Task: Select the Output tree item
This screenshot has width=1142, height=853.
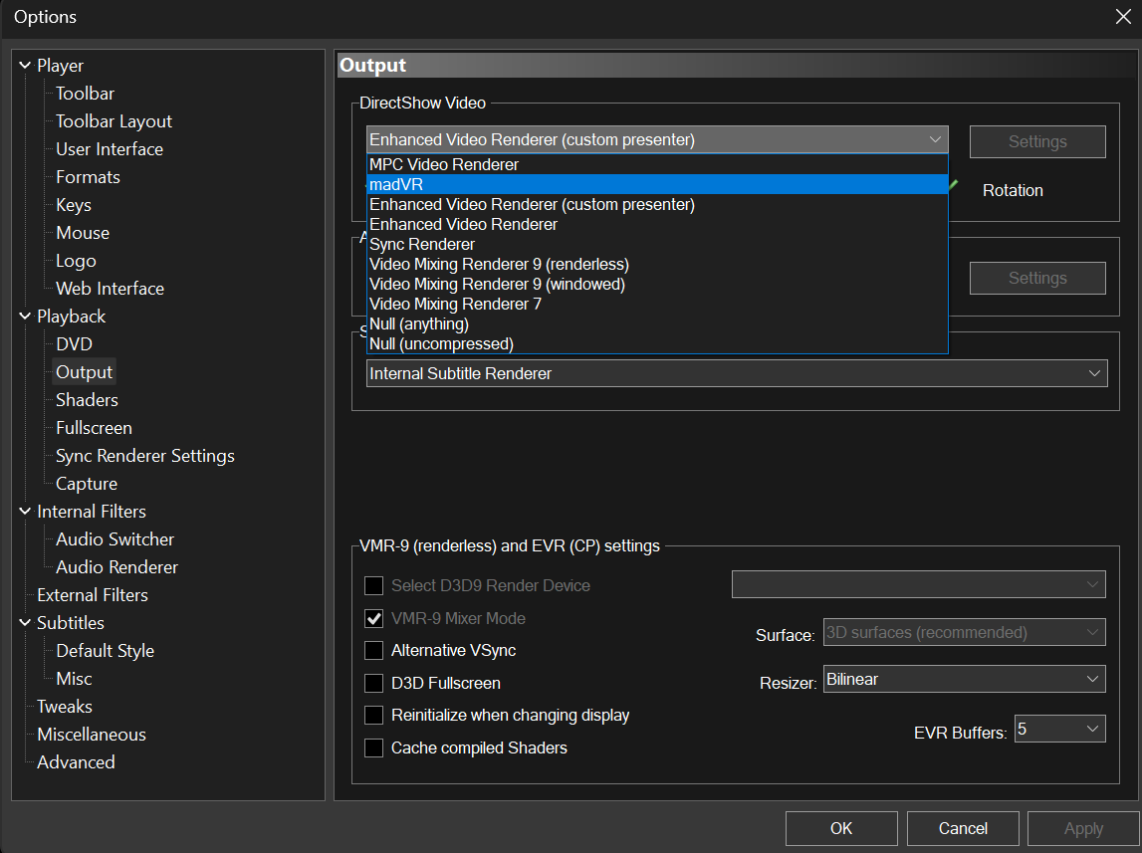Action: click(84, 372)
